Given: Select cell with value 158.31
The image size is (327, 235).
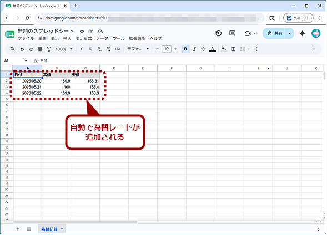Looking at the screenshot, I should [x=85, y=81].
